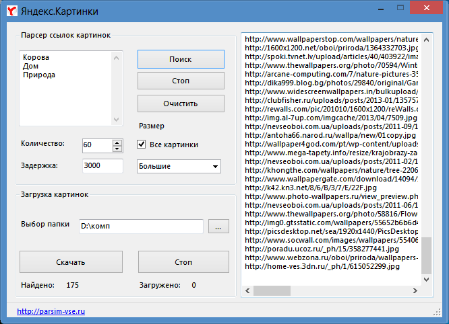Open the parsim-vse.ru link
This screenshot has width=449, height=324.
pos(51,311)
